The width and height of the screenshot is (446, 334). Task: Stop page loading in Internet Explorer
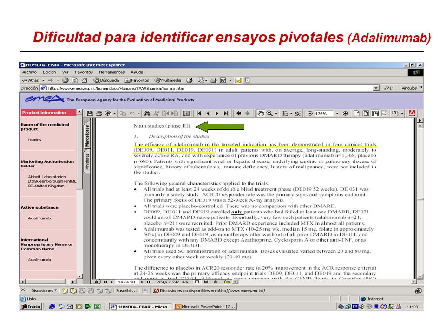click(65, 80)
